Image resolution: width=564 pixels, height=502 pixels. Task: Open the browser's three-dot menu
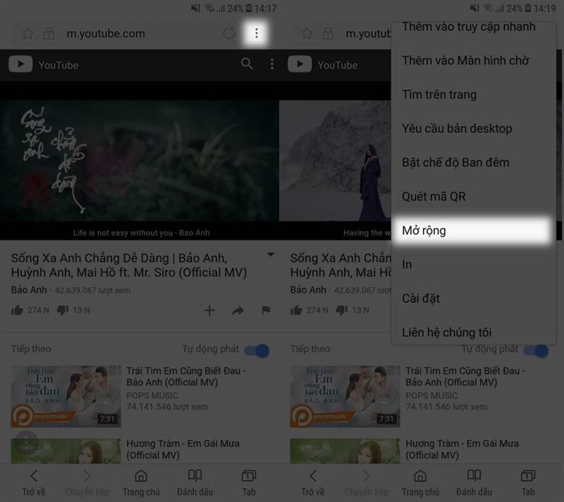point(258,33)
